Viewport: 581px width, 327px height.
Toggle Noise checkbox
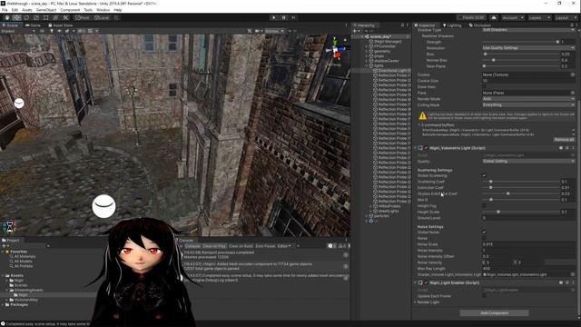pos(484,238)
